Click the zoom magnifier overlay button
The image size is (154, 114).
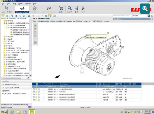tap(145, 9)
